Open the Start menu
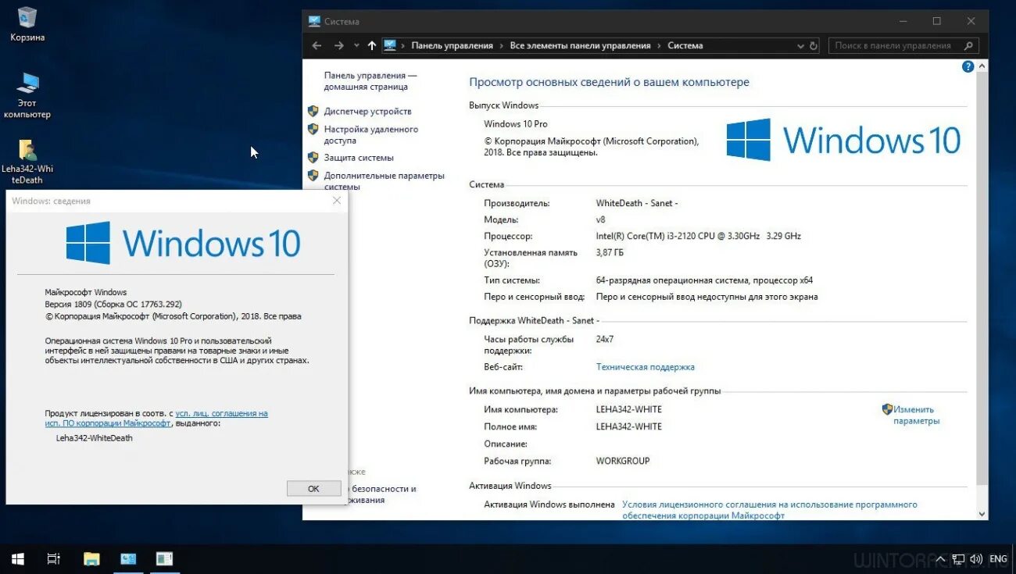This screenshot has height=574, width=1016. click(x=16, y=558)
